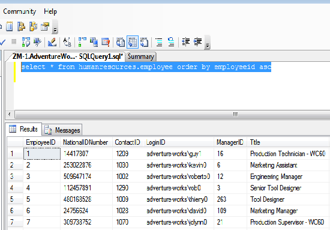
Task: Open the Summary window toolbar icon
Action: [9, 26]
